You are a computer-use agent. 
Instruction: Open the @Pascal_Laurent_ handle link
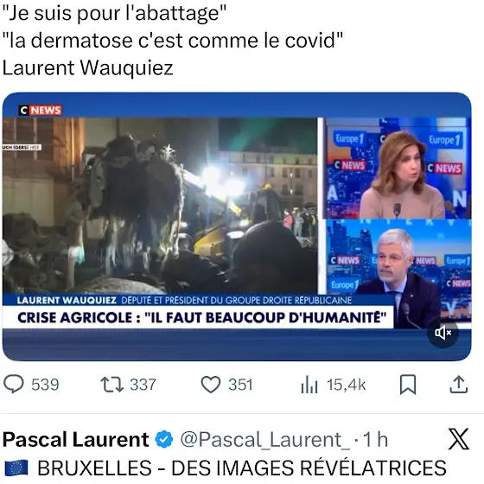click(265, 440)
